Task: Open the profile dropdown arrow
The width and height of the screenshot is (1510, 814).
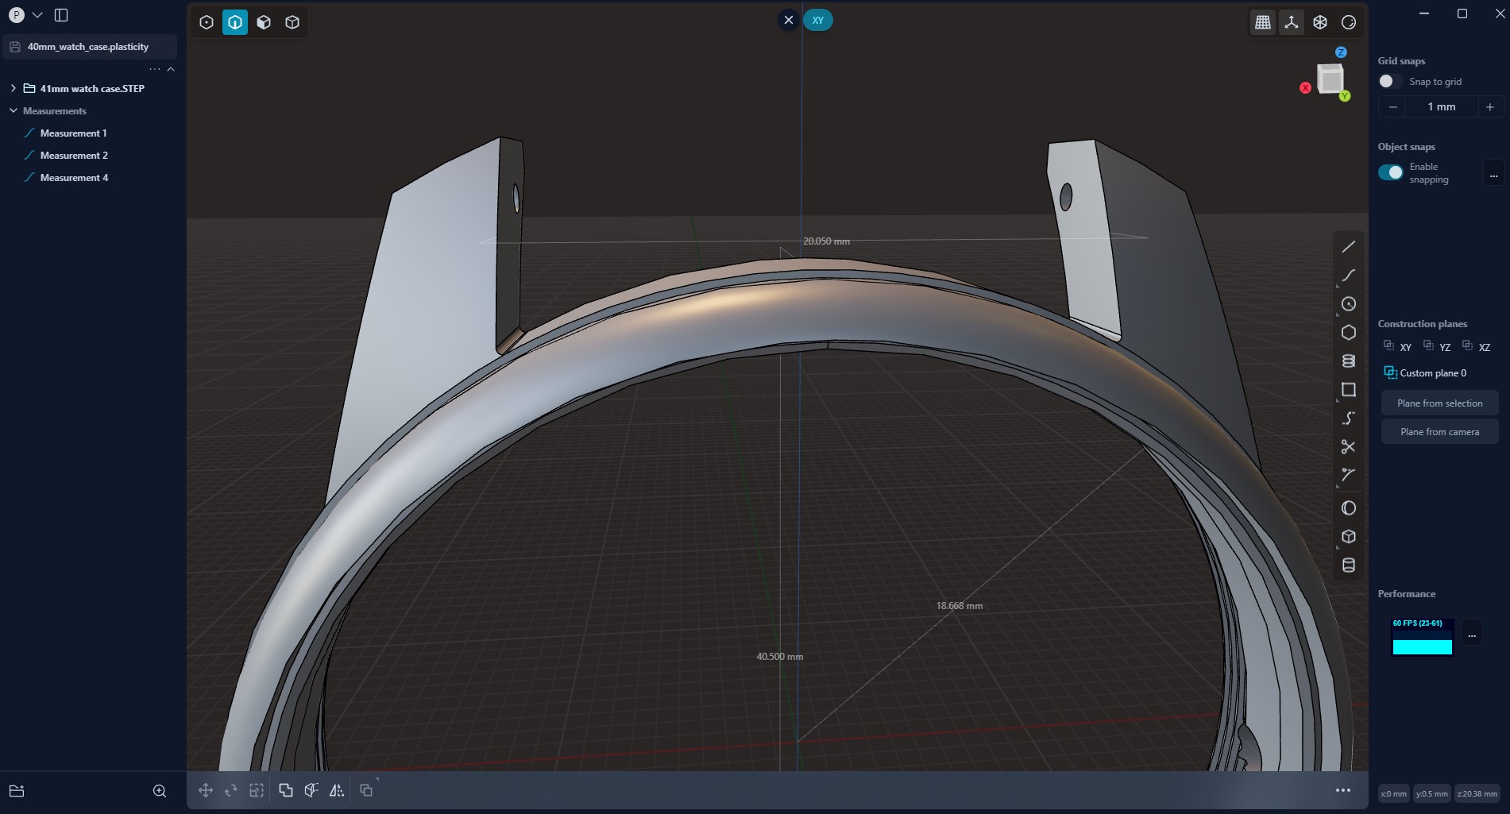Action: 37,15
